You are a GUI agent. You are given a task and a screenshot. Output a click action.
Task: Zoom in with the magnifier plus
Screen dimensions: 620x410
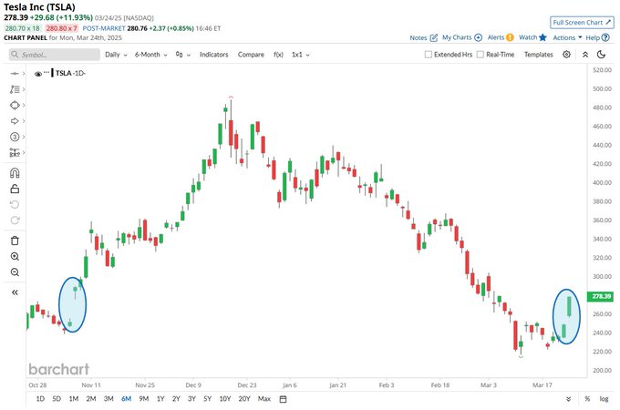point(15,256)
